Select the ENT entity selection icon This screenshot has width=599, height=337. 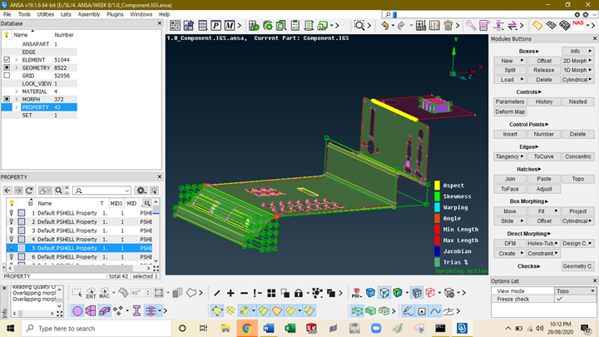pos(91,293)
